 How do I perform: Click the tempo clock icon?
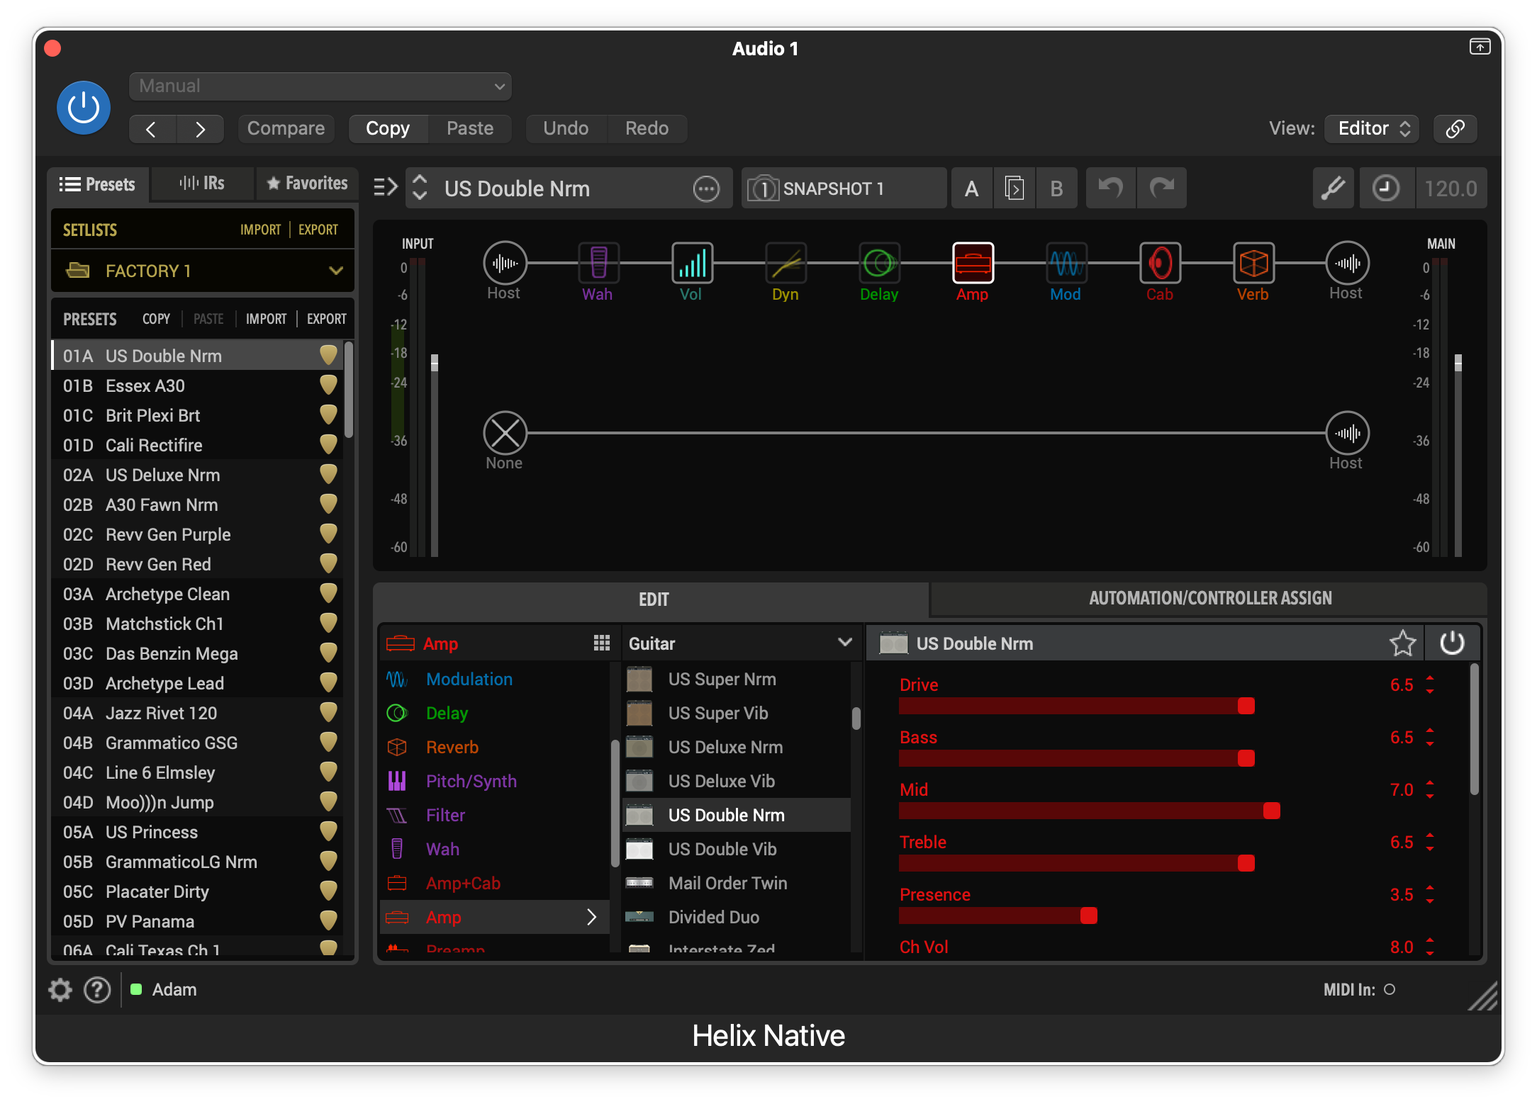(1386, 188)
